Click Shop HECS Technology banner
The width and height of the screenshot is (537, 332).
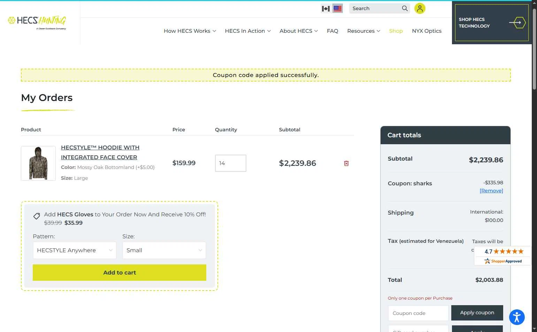coord(492,23)
